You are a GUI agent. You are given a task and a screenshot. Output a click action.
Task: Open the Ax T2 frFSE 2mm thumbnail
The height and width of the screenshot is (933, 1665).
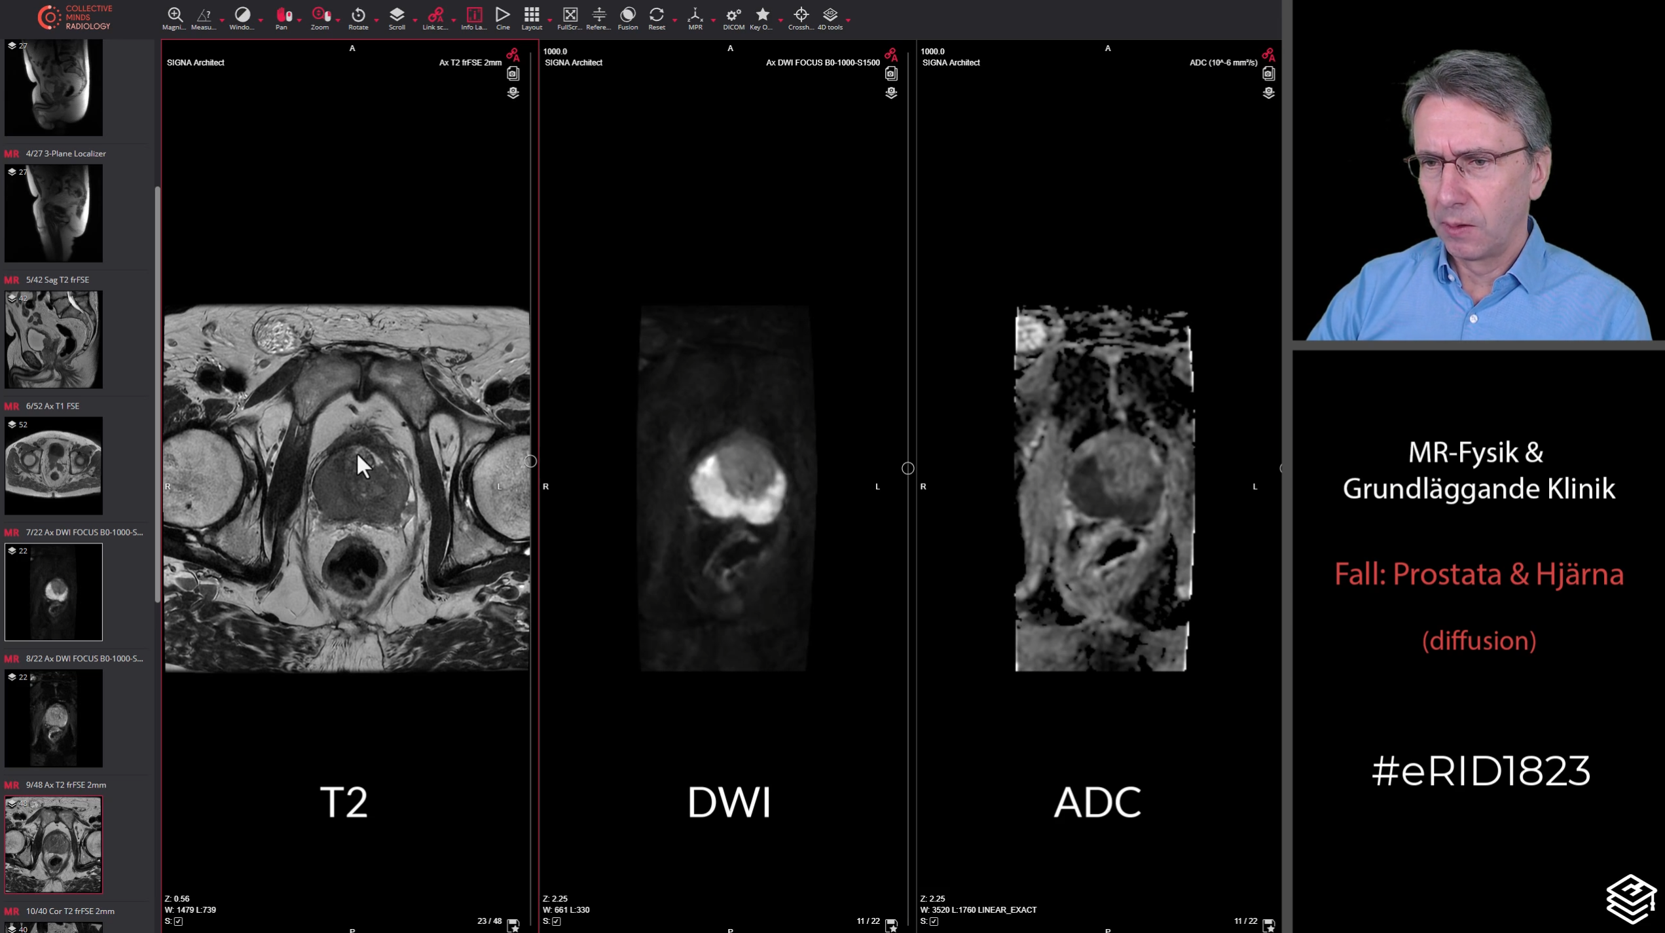54,845
